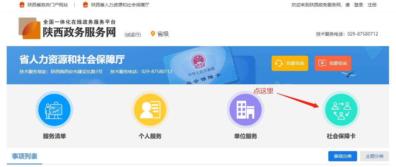The image size is (396, 167).
Task: Click the (试运行) label
Action: pyautogui.click(x=133, y=35)
